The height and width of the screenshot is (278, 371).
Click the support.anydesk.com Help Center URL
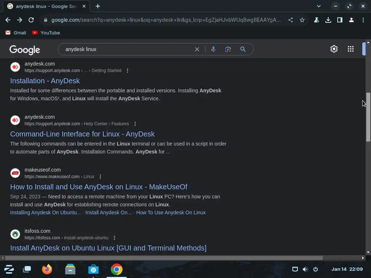click(77, 124)
